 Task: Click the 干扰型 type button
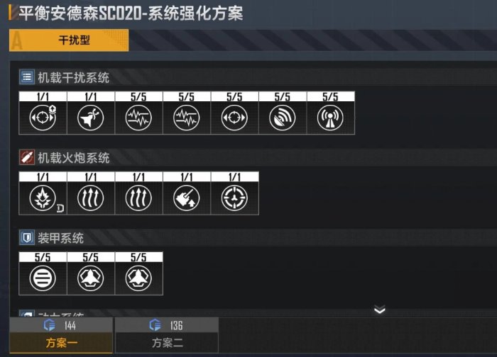[69, 40]
